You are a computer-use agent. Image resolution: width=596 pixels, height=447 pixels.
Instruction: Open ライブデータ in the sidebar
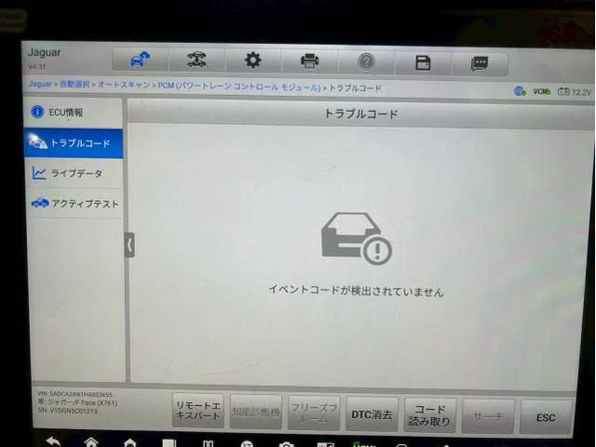click(x=74, y=173)
